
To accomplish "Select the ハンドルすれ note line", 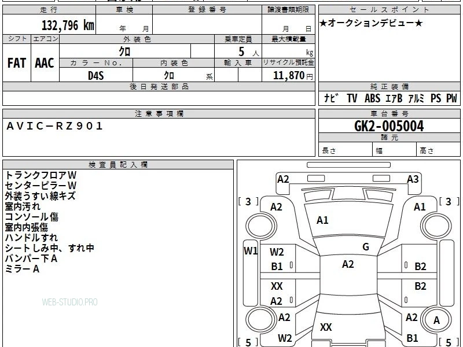I will point(31,238).
